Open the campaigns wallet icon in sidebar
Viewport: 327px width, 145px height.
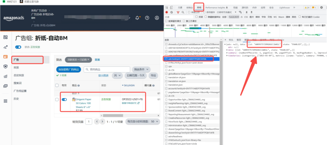coord(6,56)
